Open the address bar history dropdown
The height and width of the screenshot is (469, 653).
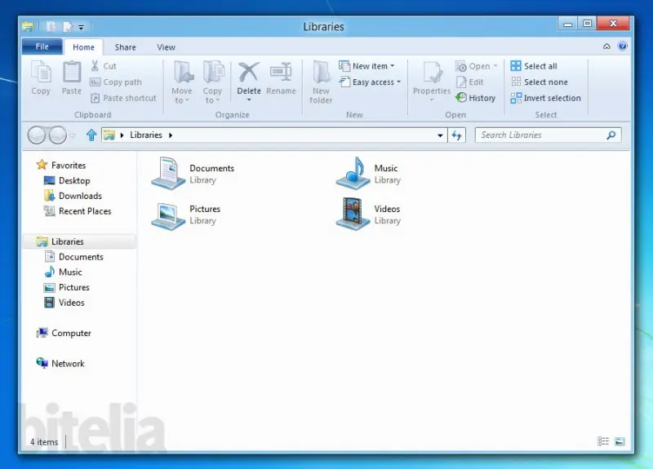coord(440,135)
